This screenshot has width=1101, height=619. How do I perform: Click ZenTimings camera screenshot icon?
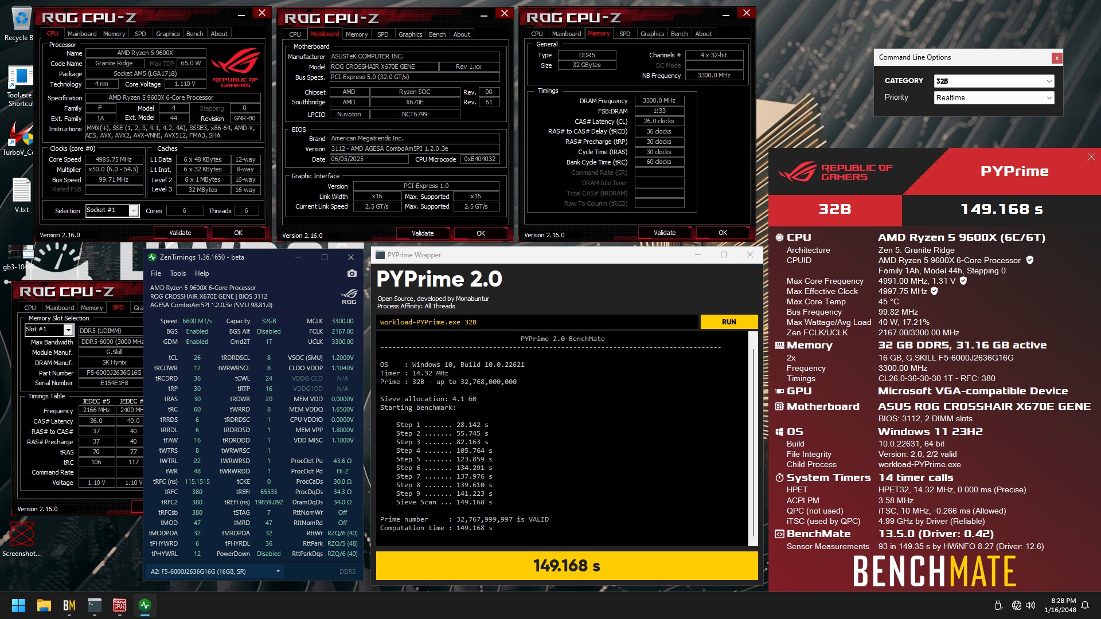coord(352,273)
